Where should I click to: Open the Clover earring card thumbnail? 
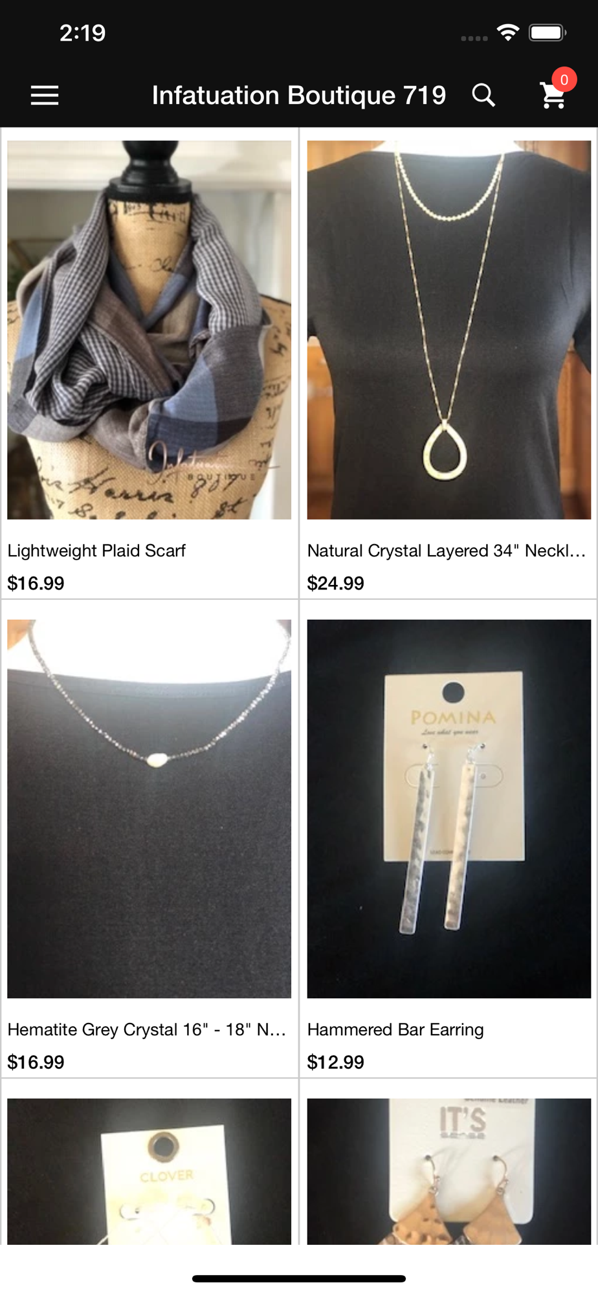[149, 1171]
